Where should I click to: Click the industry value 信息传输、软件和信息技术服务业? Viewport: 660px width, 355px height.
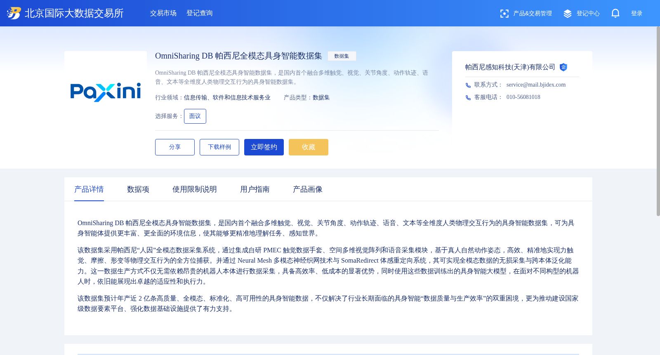pyautogui.click(x=227, y=98)
